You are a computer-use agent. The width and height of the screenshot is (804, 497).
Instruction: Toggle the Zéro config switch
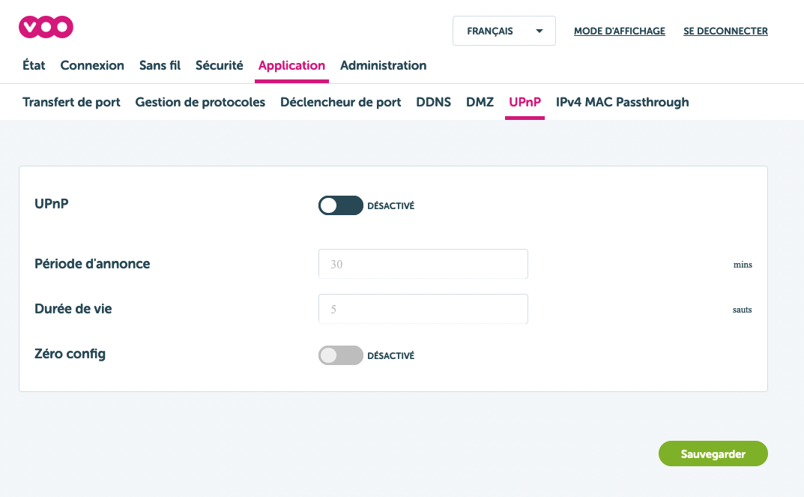pyautogui.click(x=340, y=355)
